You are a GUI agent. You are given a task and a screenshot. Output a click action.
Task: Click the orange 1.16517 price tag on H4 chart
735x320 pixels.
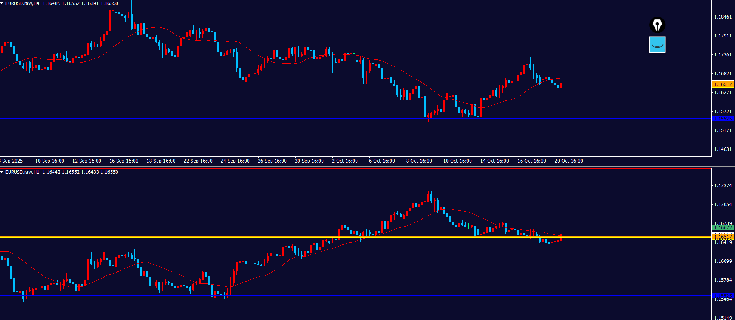click(722, 84)
